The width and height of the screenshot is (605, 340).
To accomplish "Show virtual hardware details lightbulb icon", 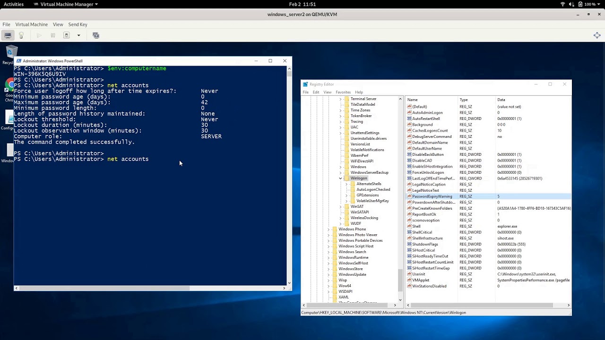I will [x=21, y=35].
